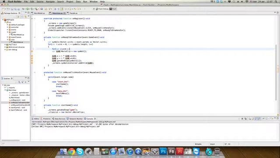This screenshot has width=280, height=158.
Task: Click Collapse All in Package Explorer
Action: pos(22,17)
